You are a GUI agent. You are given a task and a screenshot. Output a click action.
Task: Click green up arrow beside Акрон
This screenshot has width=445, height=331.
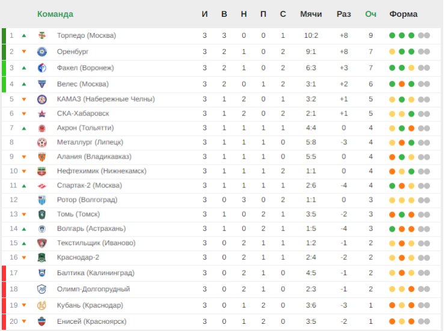pos(24,128)
